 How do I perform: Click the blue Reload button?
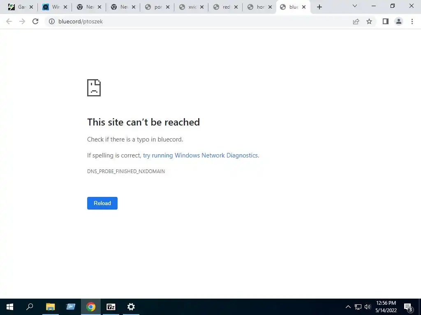point(102,203)
